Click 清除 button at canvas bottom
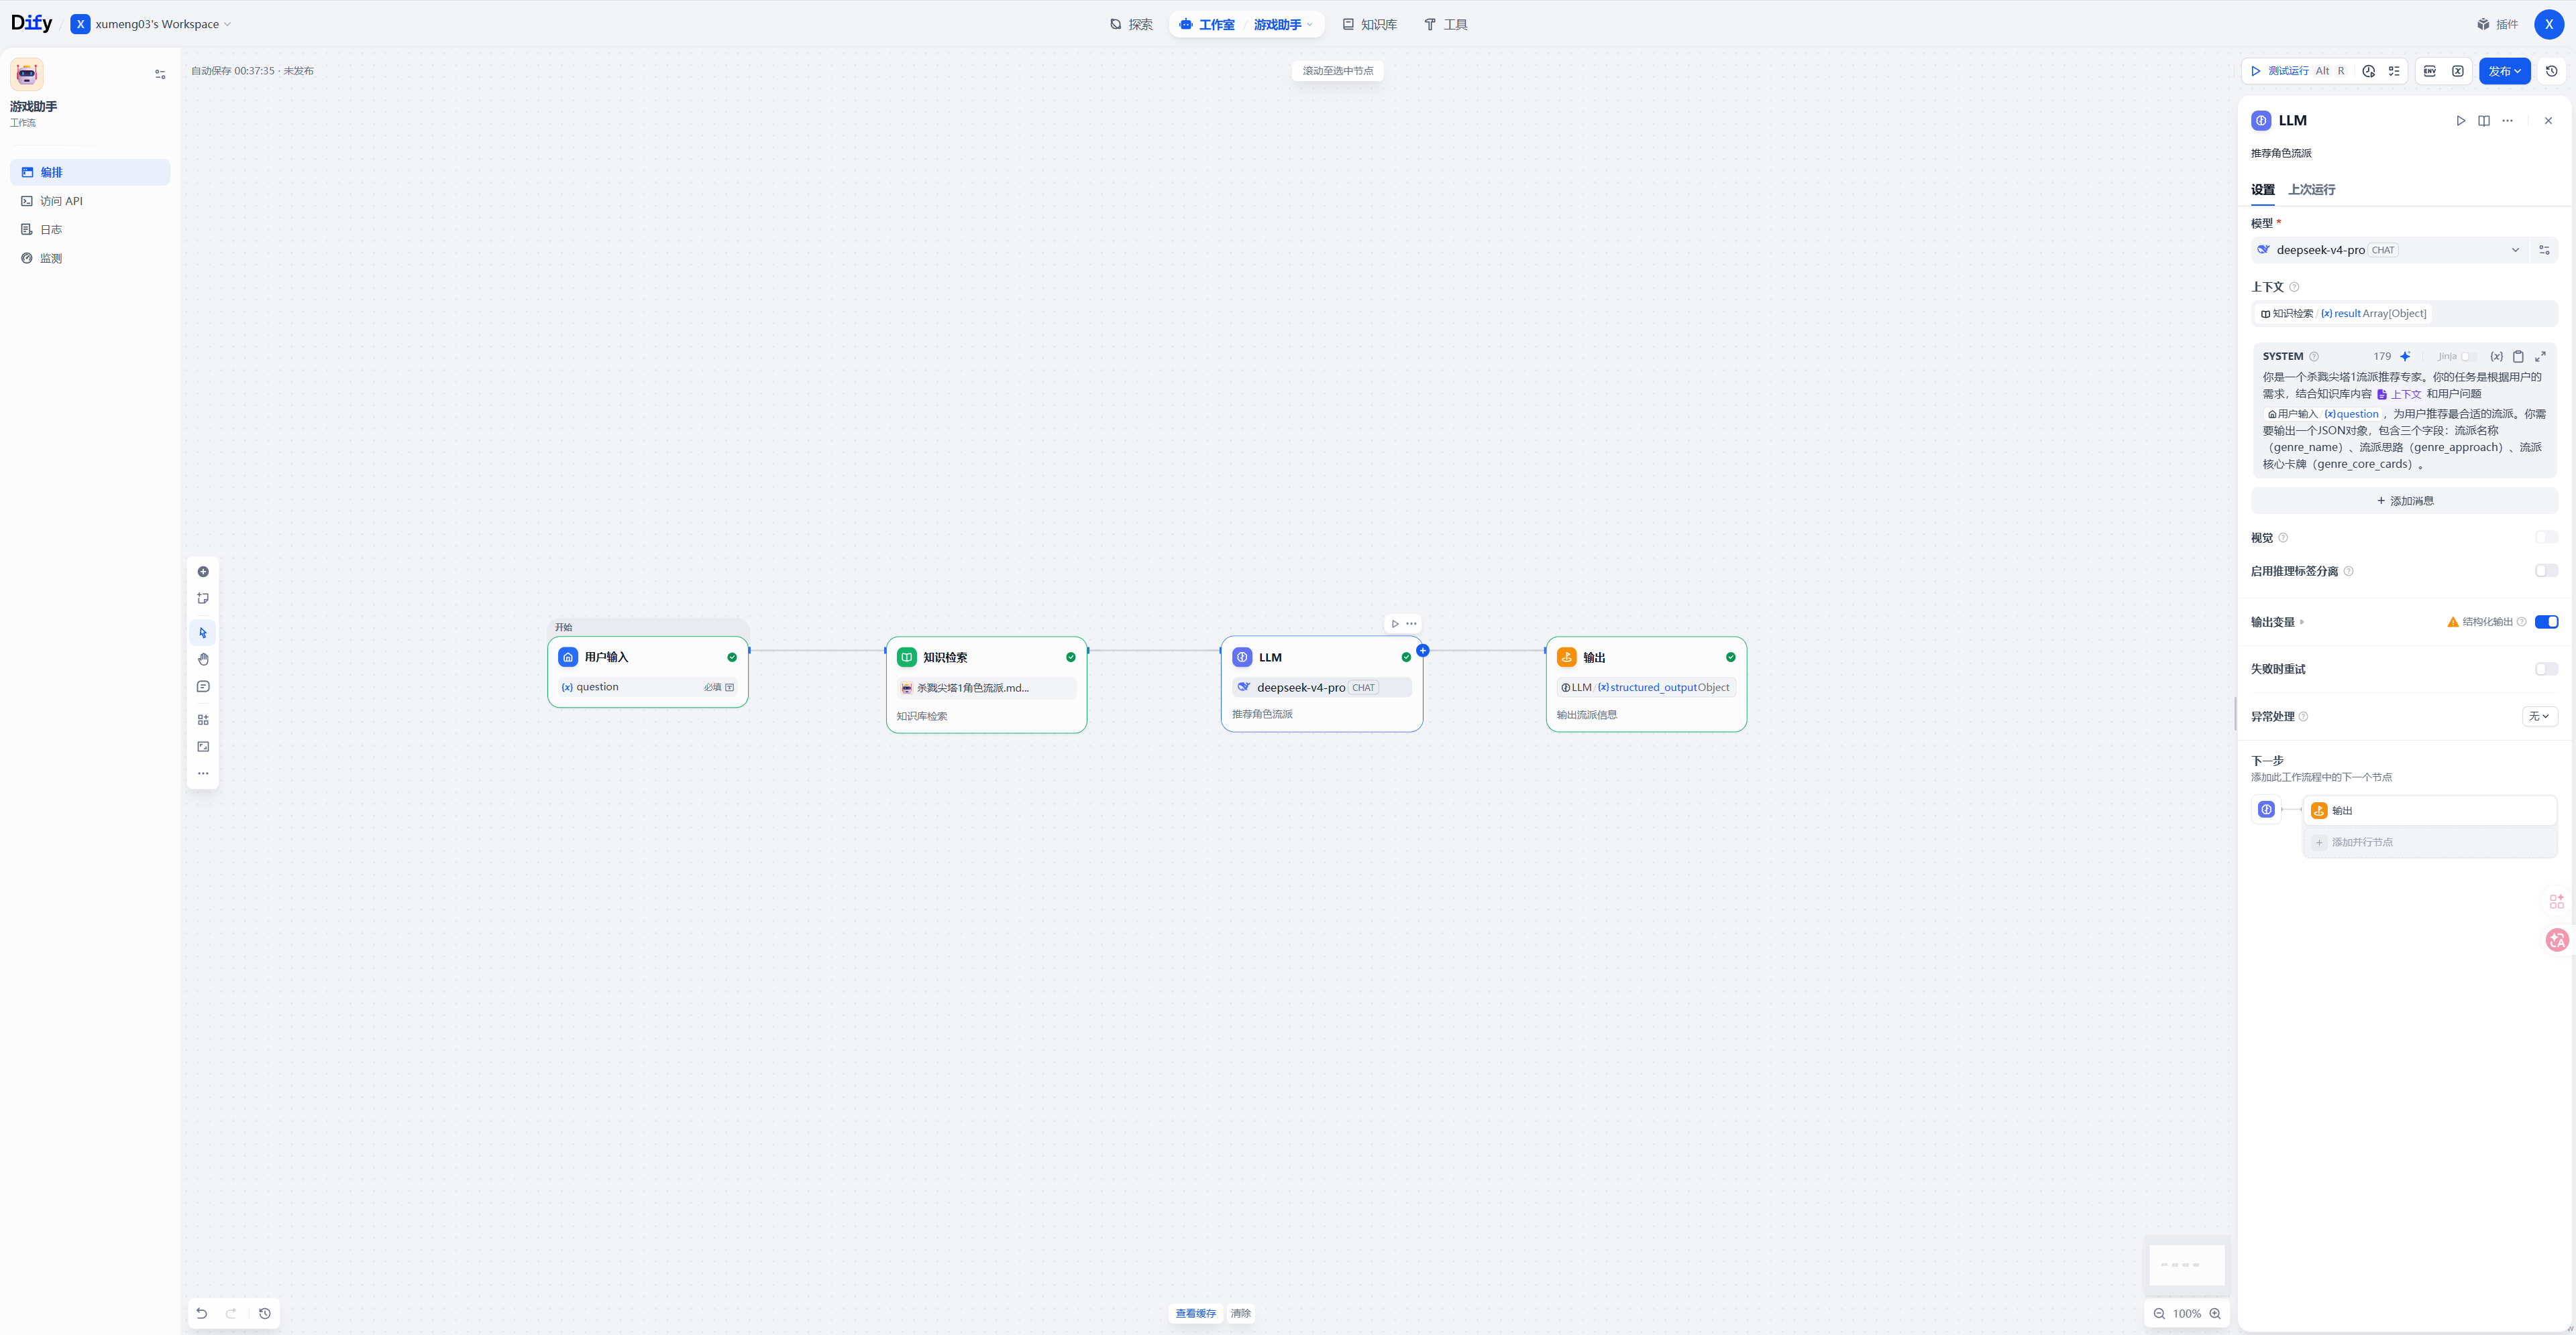 pyautogui.click(x=1240, y=1313)
